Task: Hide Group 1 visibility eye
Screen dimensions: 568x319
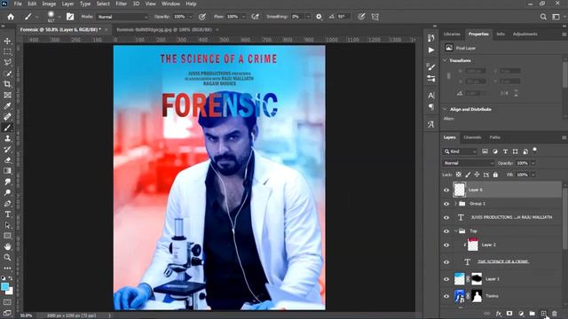Action: [446, 204]
